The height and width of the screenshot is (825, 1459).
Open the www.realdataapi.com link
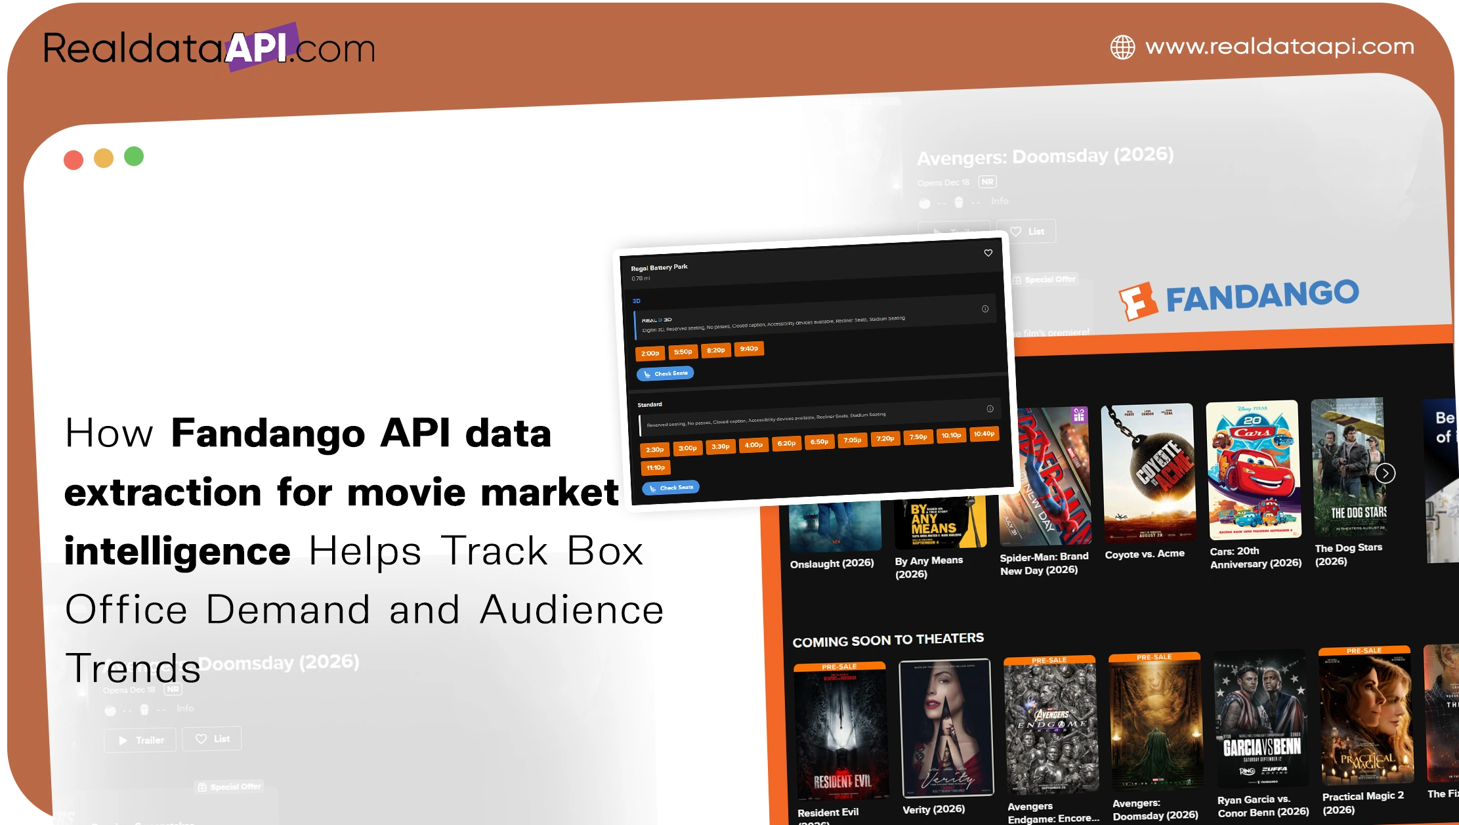(x=1279, y=47)
